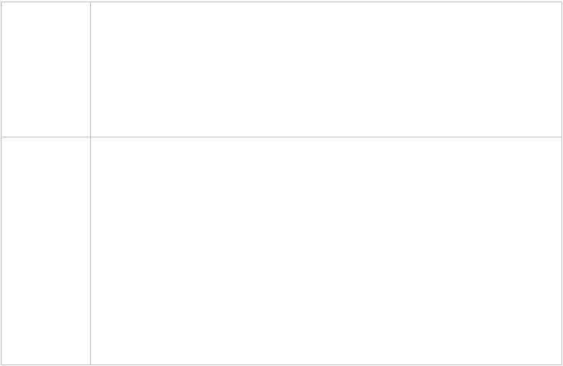563x366 pixels.
Task: Click the bottom-left corner of the table
Action: tap(2, 364)
